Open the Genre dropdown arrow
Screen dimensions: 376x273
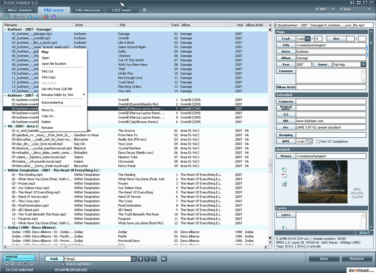coord(364,65)
